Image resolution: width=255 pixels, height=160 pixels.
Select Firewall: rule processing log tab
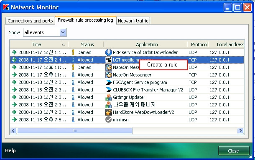86,20
